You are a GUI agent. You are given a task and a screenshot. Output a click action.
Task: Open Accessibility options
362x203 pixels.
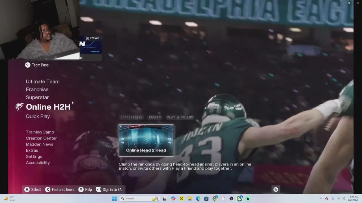38,163
